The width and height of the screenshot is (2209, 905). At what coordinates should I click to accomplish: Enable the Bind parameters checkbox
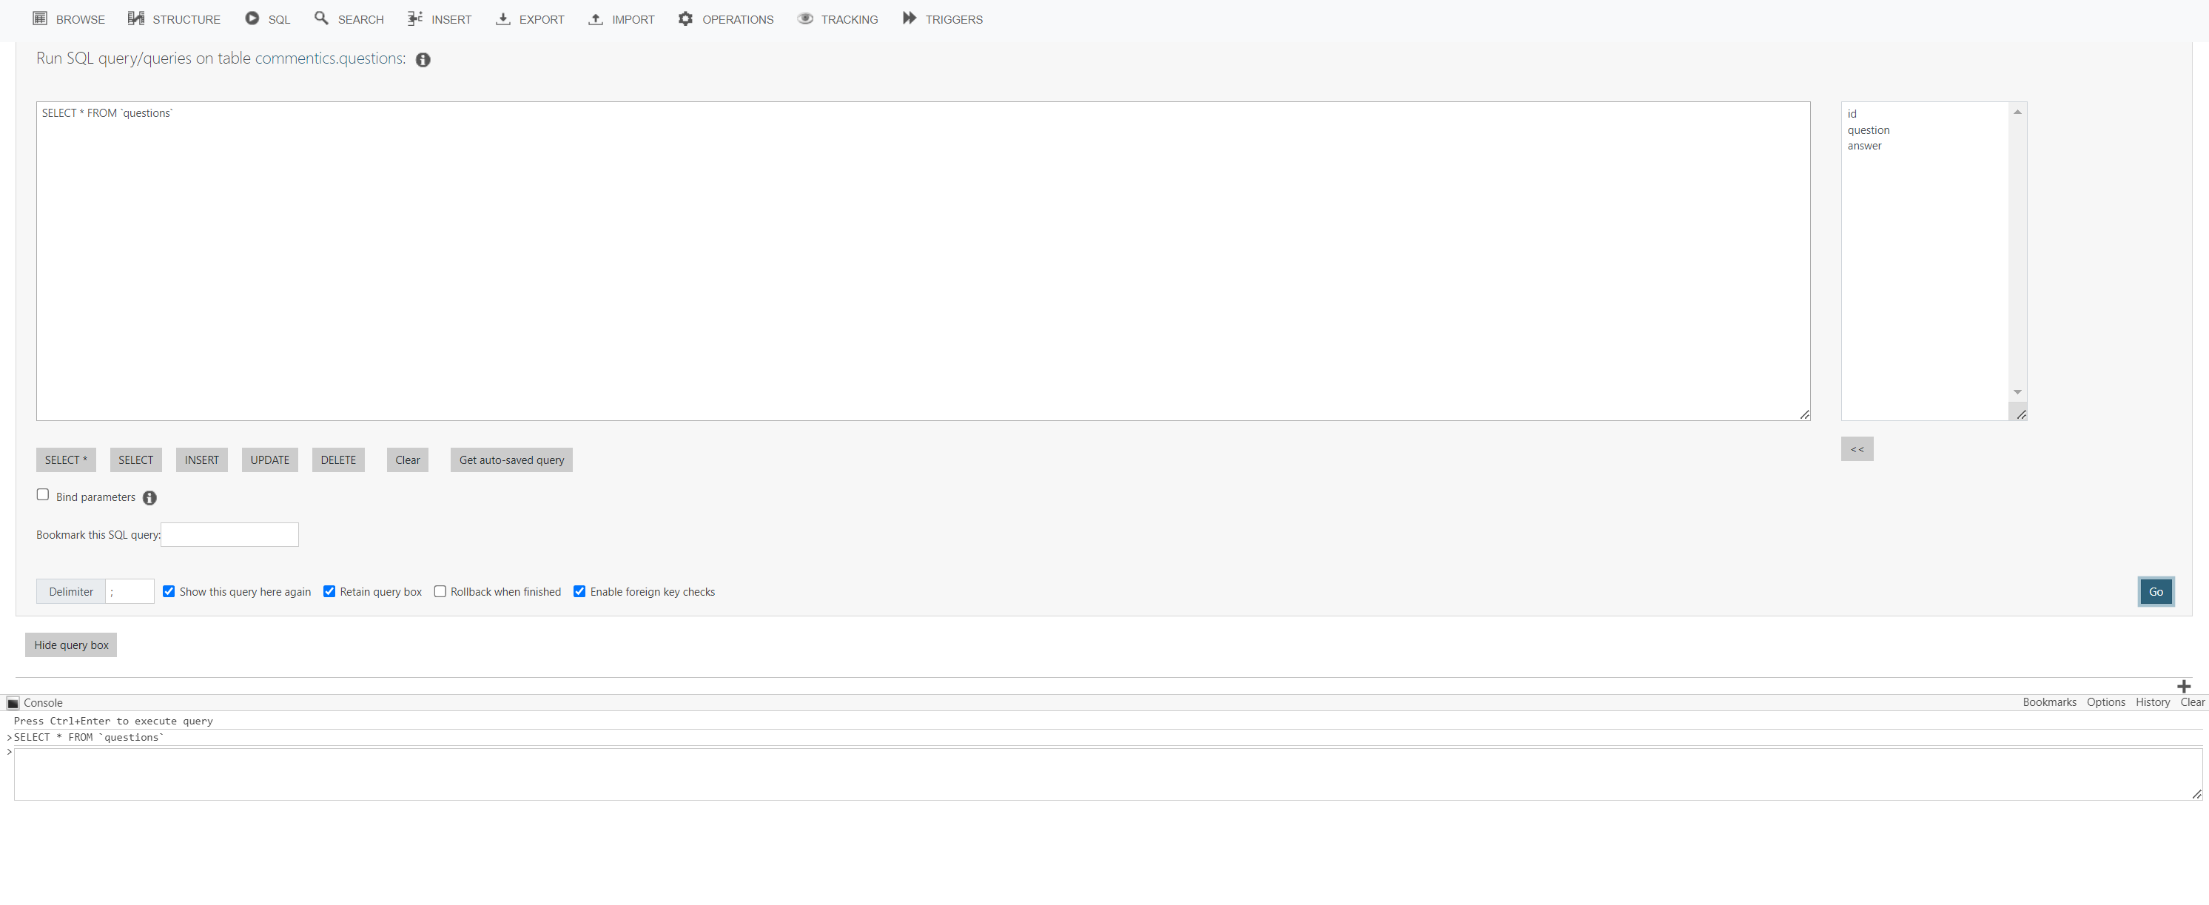(x=43, y=495)
